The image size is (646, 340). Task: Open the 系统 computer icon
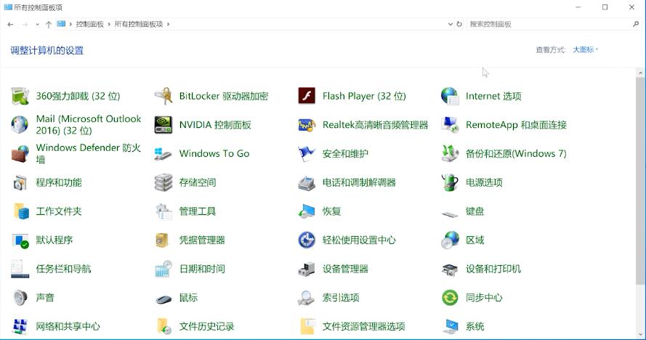click(x=450, y=326)
